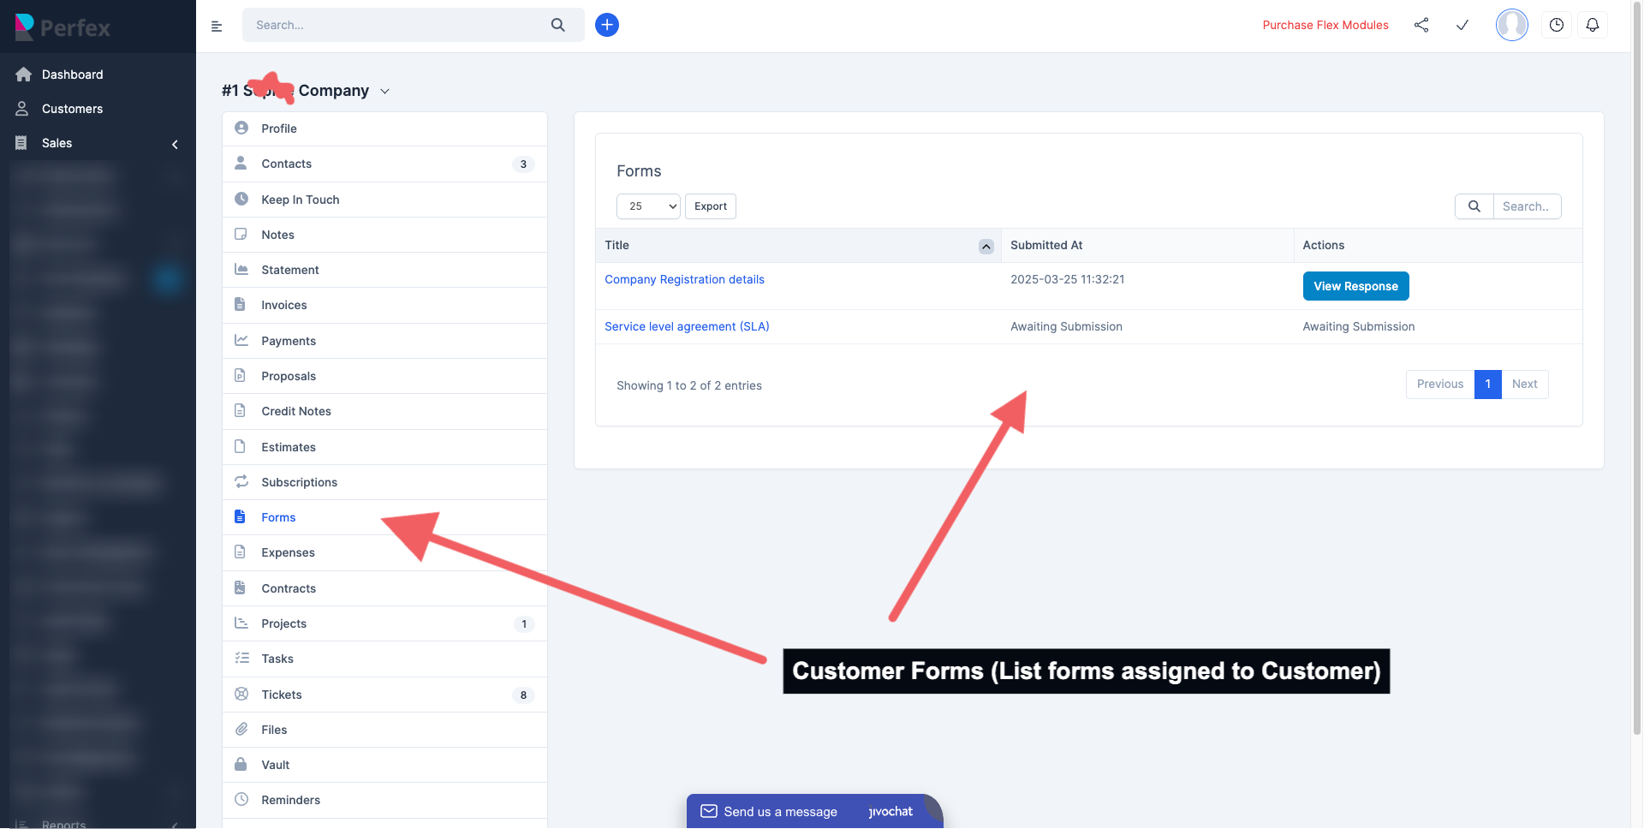Screen dimensions: 1644x829
Task: Click the checkmark todo icon in header
Action: tap(1462, 25)
